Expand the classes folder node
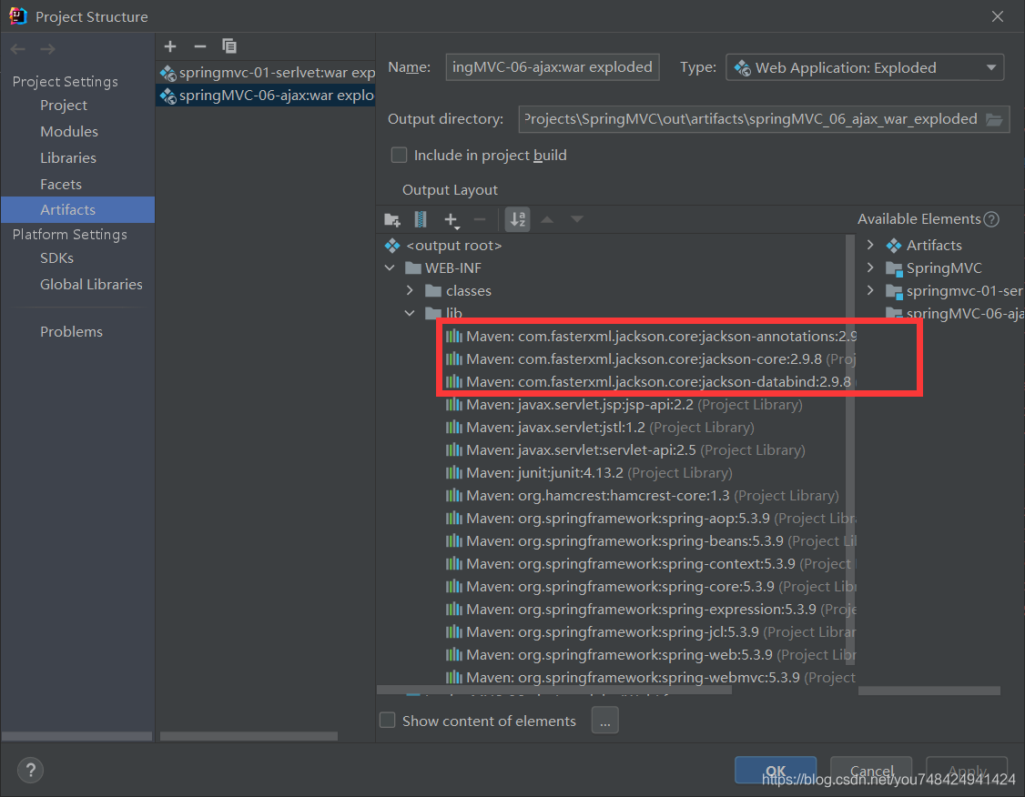This screenshot has width=1025, height=797. point(410,290)
